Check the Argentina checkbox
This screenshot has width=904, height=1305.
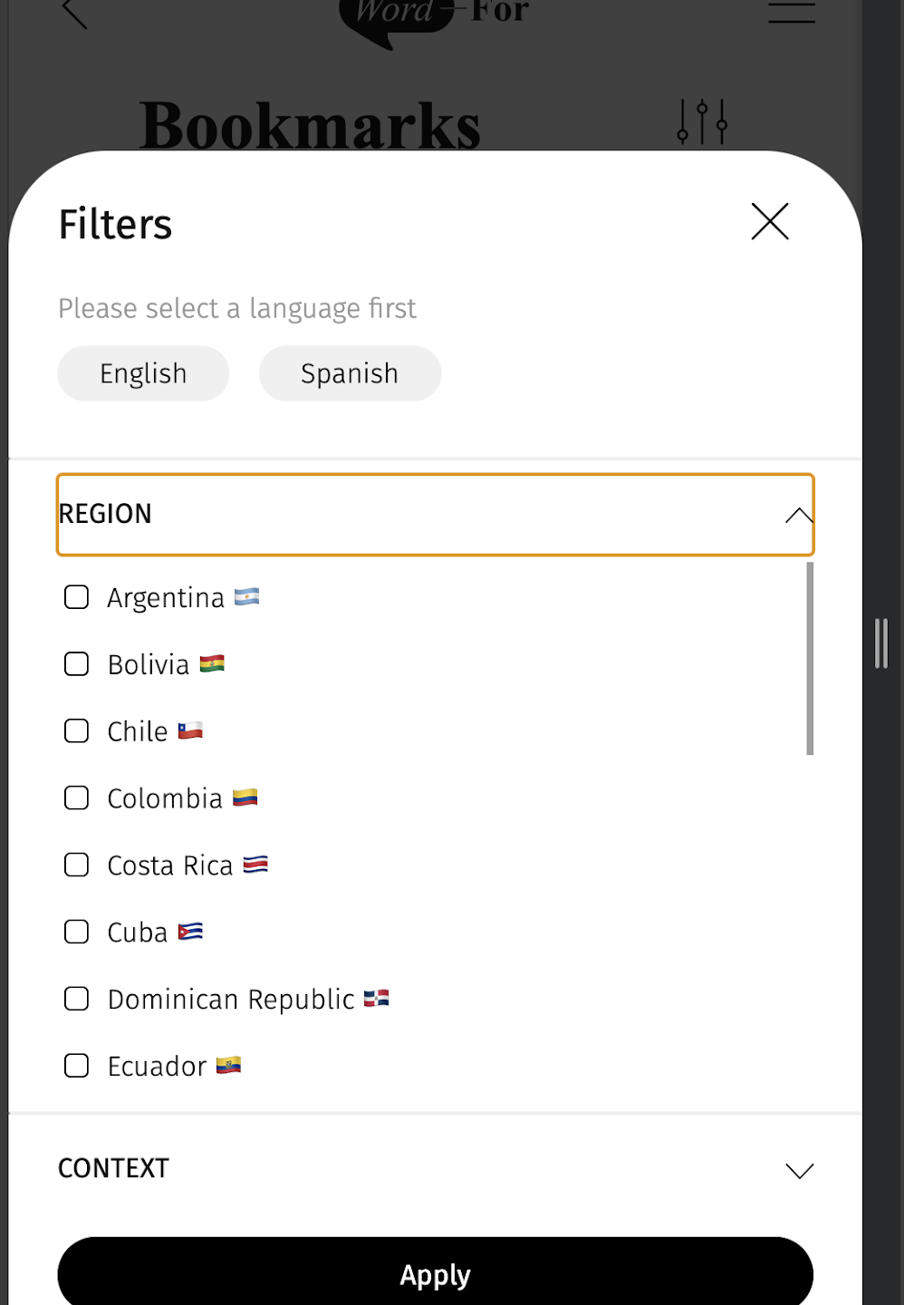click(x=77, y=597)
